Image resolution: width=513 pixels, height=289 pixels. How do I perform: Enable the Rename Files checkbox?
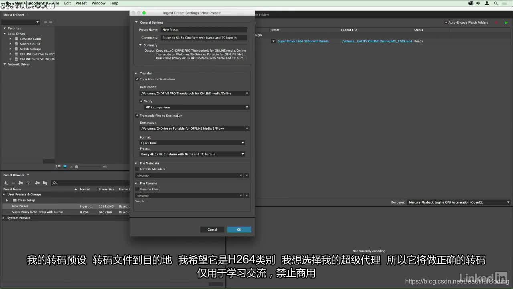point(137,189)
